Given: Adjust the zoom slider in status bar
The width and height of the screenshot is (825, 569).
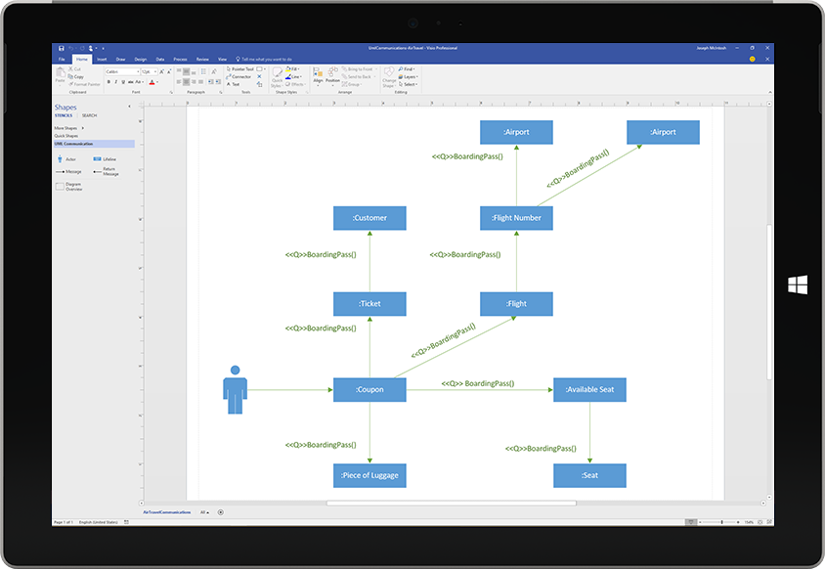Looking at the screenshot, I should click(x=721, y=522).
